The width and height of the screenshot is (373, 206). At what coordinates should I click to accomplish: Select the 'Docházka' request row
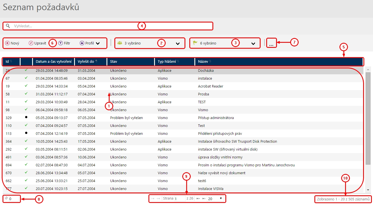pos(183,70)
